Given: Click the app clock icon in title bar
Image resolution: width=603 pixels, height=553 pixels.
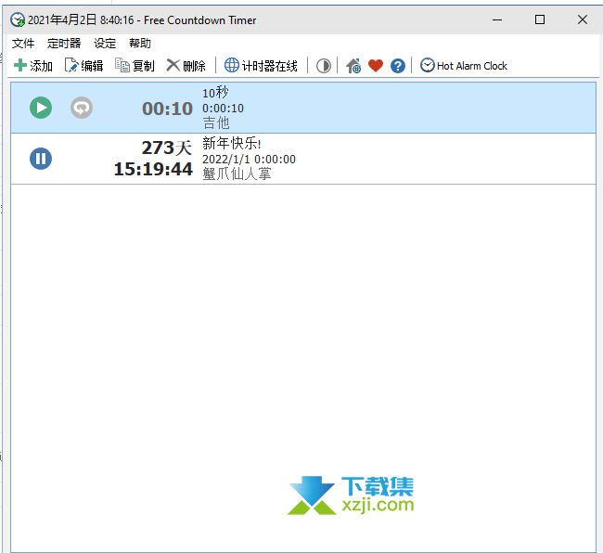Looking at the screenshot, I should (x=18, y=20).
